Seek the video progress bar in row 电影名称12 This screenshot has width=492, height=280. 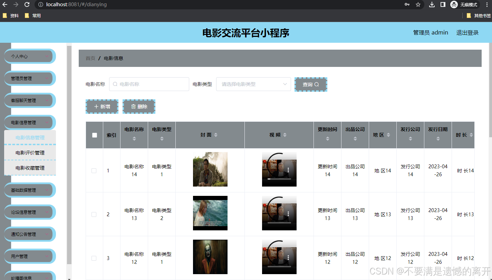click(x=279, y=267)
